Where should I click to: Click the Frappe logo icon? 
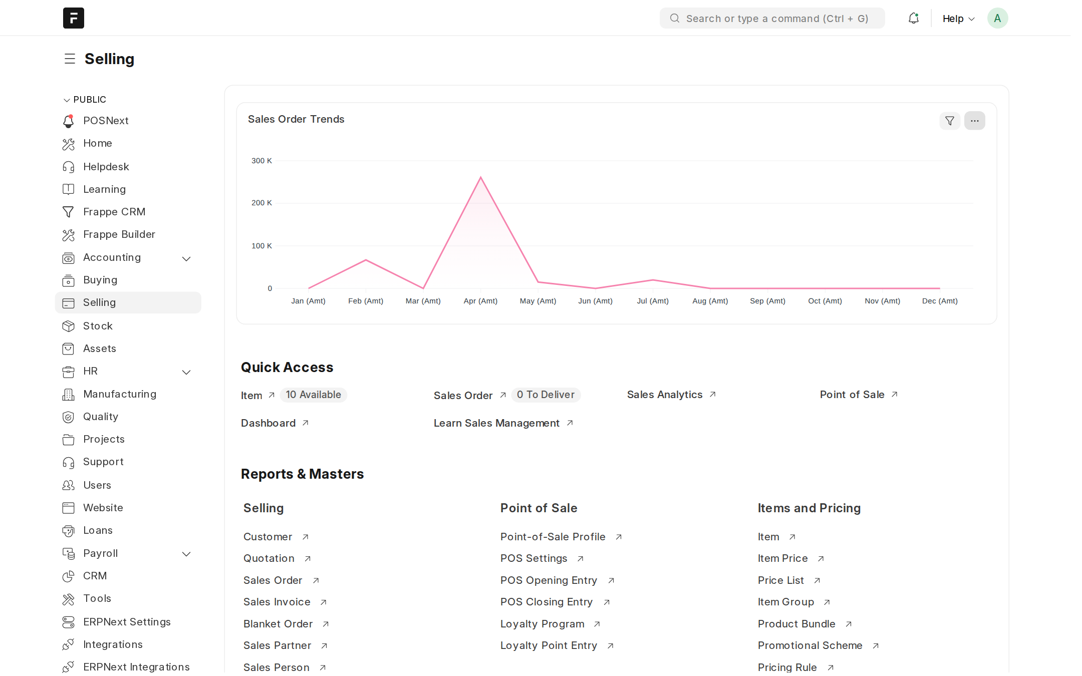[x=74, y=18]
